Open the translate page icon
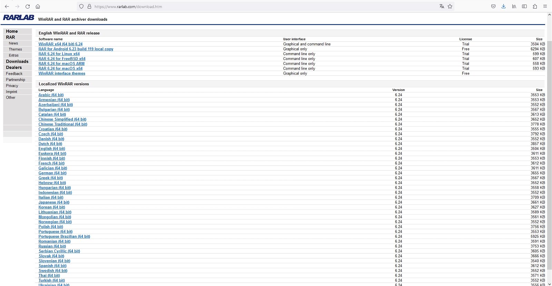 pos(442,7)
